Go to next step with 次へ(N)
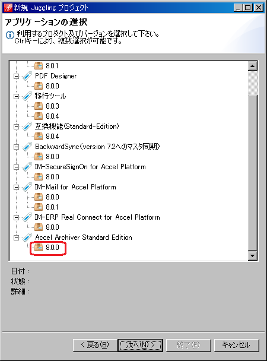 tap(140, 345)
